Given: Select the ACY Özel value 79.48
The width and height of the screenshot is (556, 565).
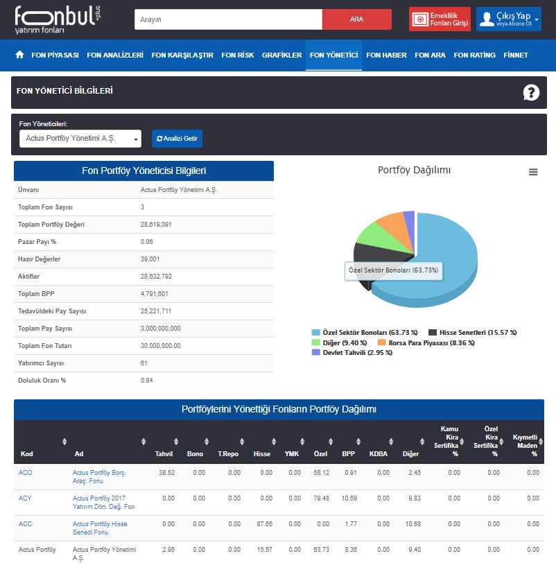Looking at the screenshot, I should coord(322,498).
